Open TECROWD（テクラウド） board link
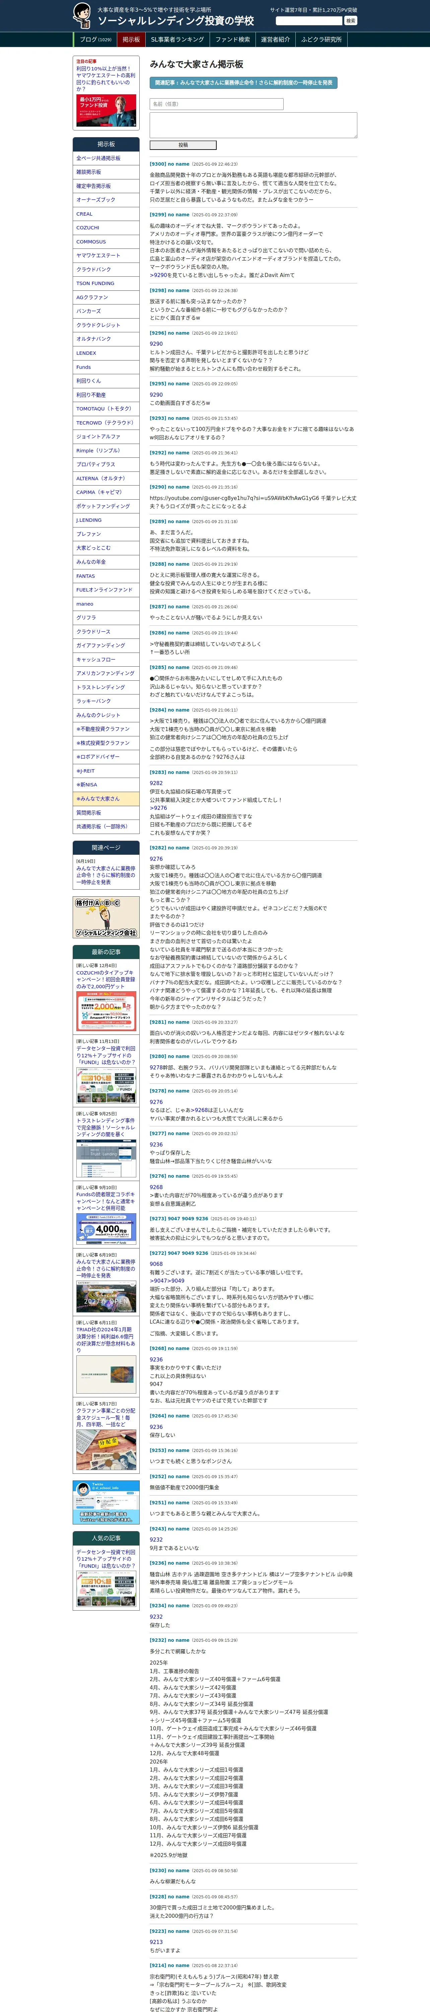This screenshot has height=2012, width=430. click(x=106, y=423)
